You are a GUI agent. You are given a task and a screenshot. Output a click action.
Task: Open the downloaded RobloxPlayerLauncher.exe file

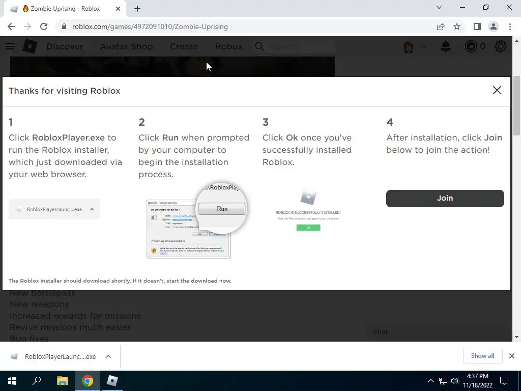(x=53, y=356)
